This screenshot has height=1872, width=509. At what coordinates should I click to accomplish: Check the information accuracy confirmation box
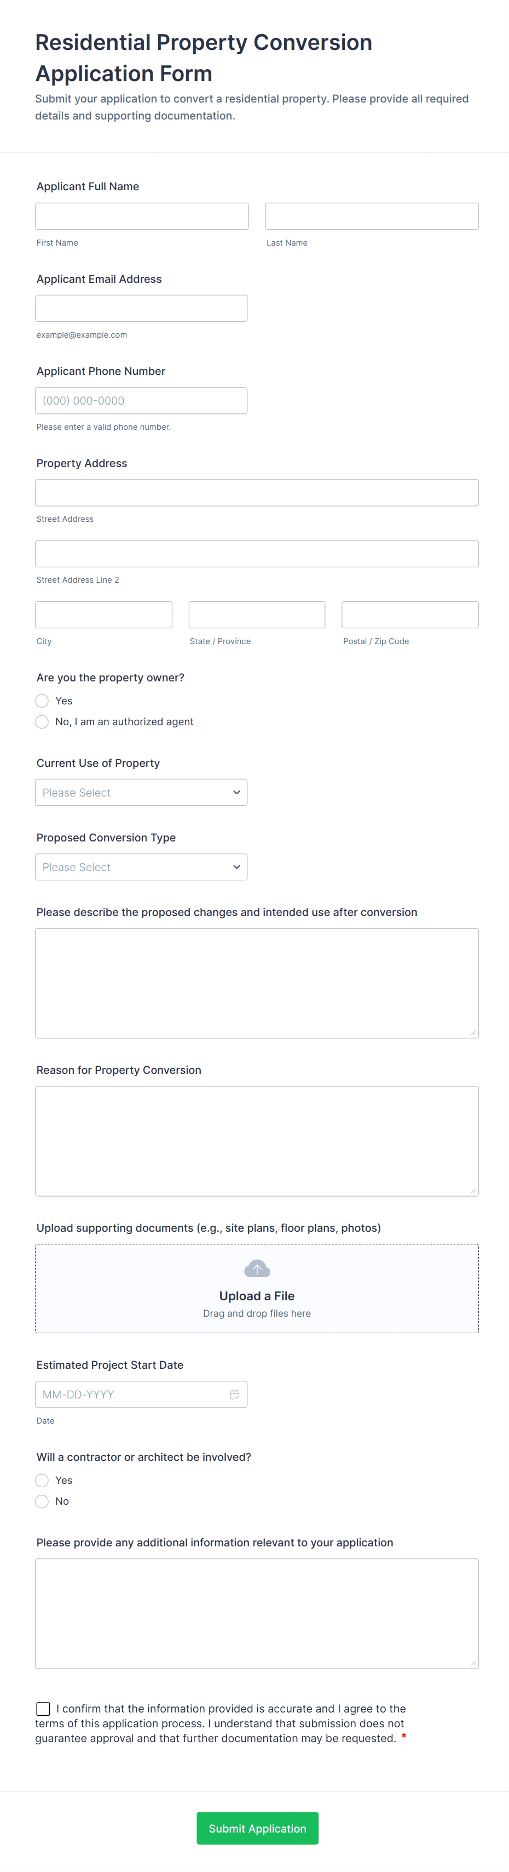coord(43,1709)
